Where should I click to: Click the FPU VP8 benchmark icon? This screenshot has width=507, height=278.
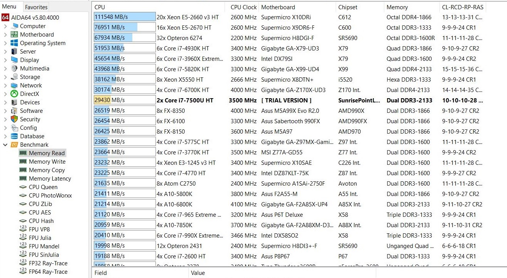(23, 229)
